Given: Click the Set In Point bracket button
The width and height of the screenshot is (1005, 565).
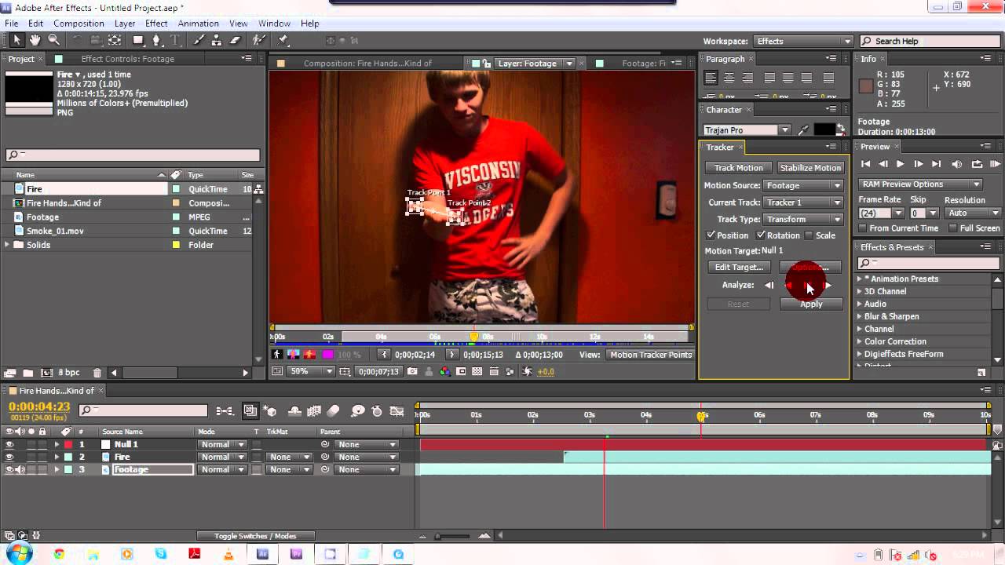Looking at the screenshot, I should (384, 355).
